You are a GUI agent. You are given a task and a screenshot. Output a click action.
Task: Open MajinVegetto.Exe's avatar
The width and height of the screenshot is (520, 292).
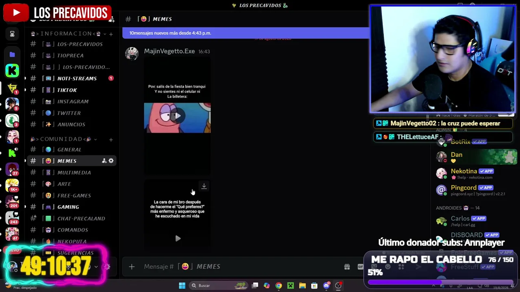pos(132,54)
